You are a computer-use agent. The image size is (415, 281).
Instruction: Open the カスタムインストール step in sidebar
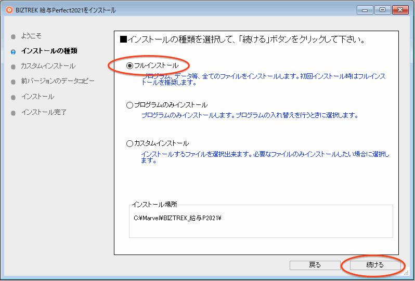pos(48,66)
